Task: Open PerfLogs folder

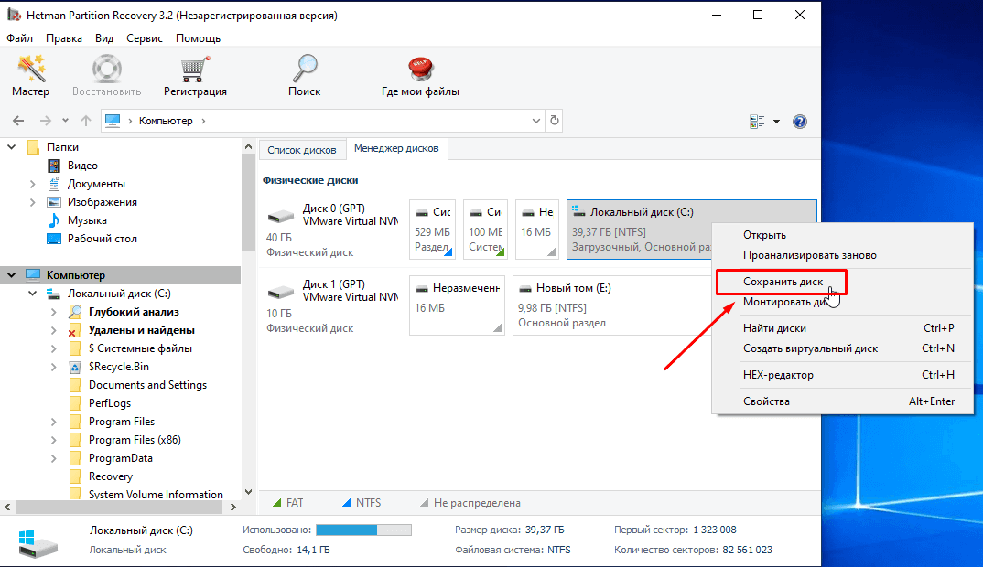Action: 110,403
